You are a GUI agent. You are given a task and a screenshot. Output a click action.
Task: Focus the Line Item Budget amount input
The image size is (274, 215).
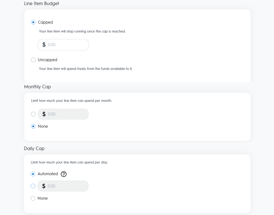click(67, 45)
